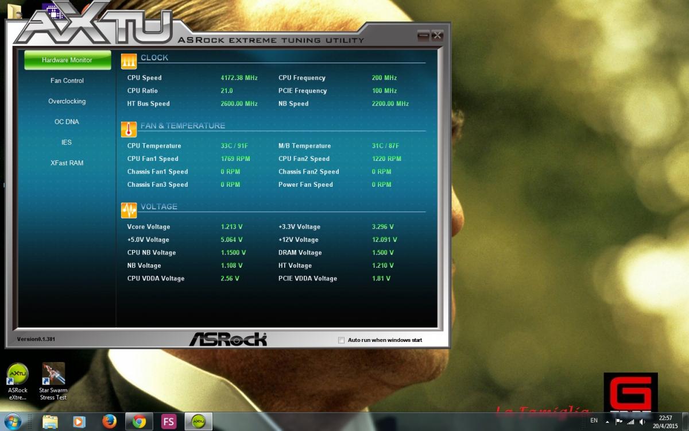Image resolution: width=689 pixels, height=431 pixels.
Task: Open Google Chrome from the taskbar
Action: 139,422
